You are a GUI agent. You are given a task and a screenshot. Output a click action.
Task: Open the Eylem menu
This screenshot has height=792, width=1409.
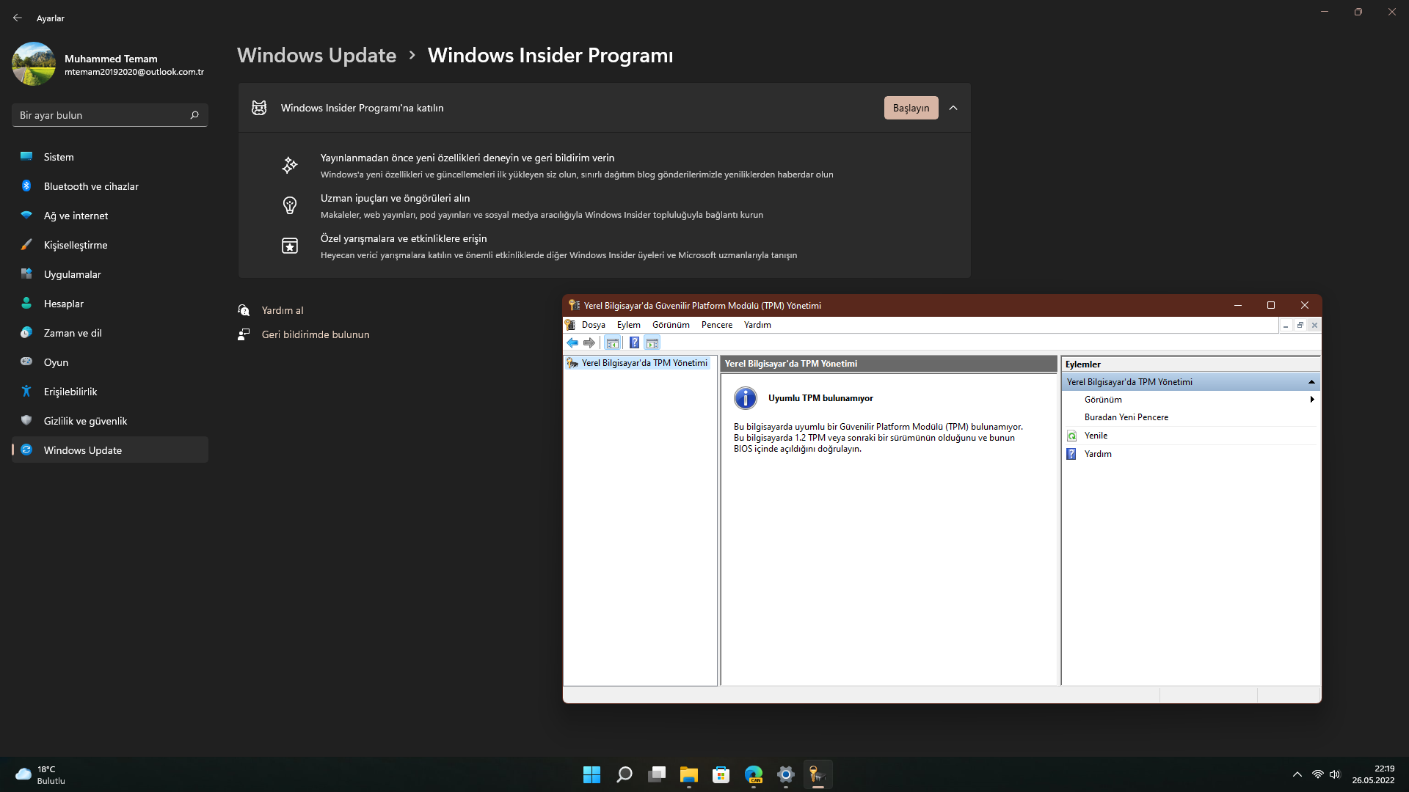[628, 325]
